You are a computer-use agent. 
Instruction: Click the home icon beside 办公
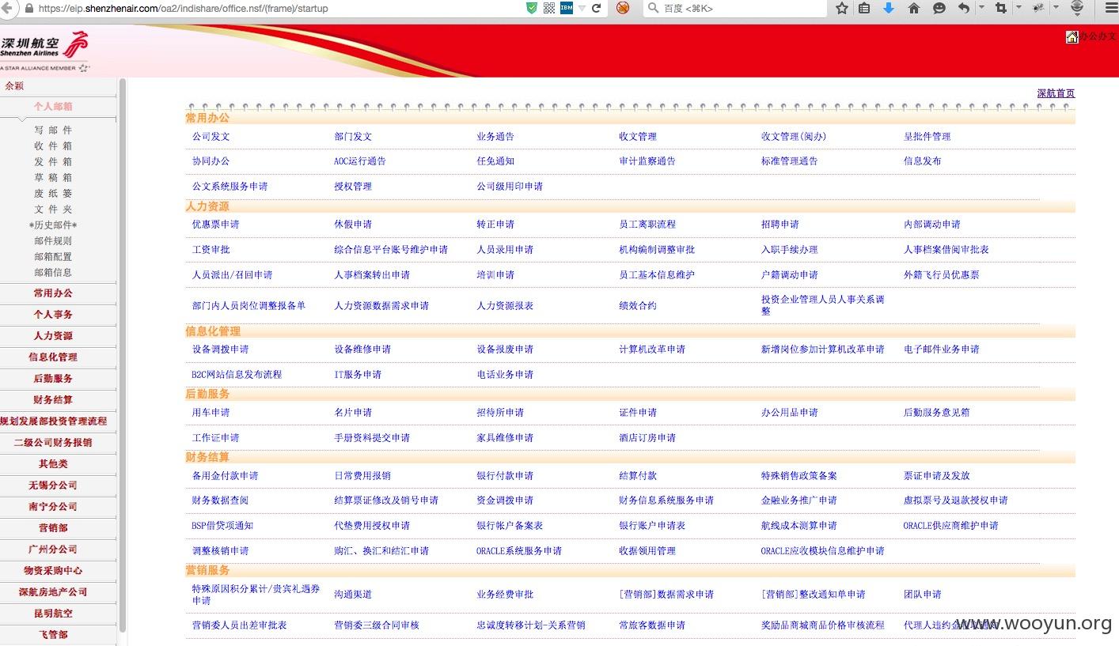1072,36
